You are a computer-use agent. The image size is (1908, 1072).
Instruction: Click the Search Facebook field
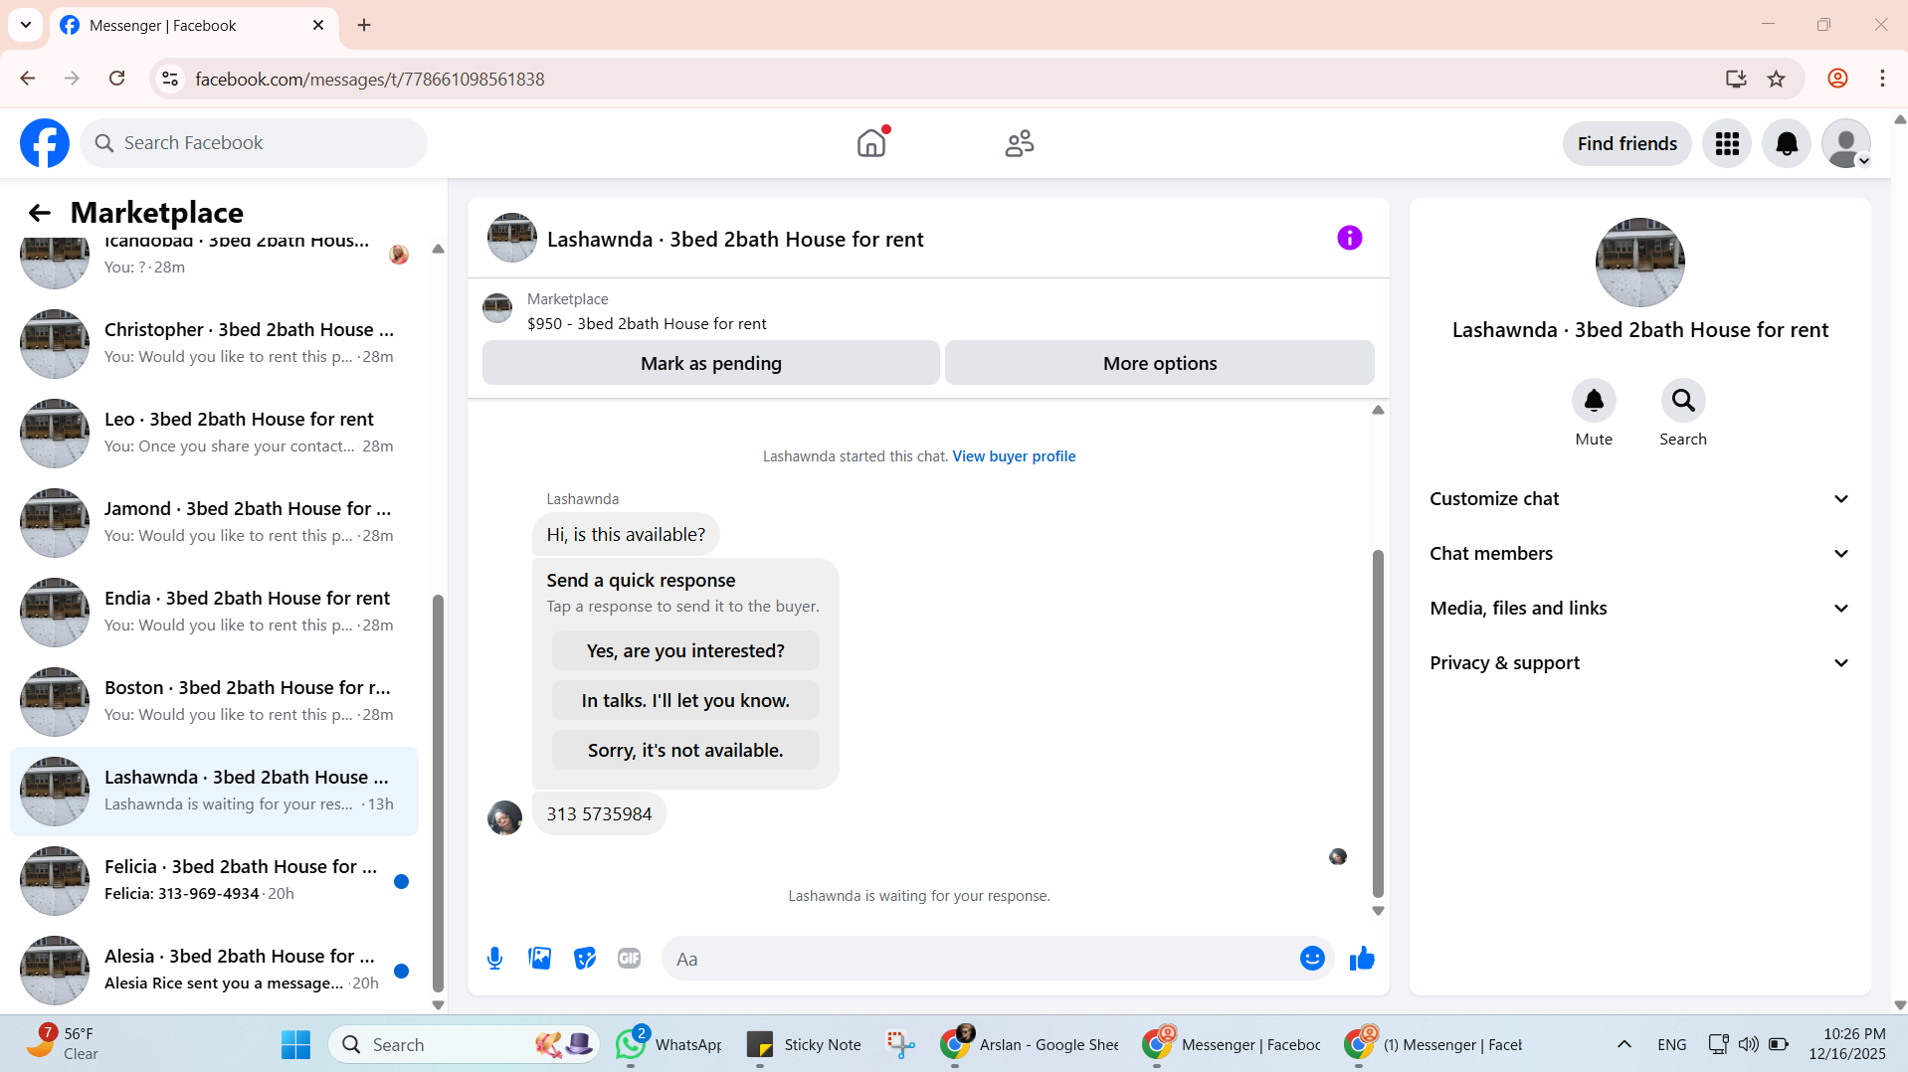[x=254, y=143]
